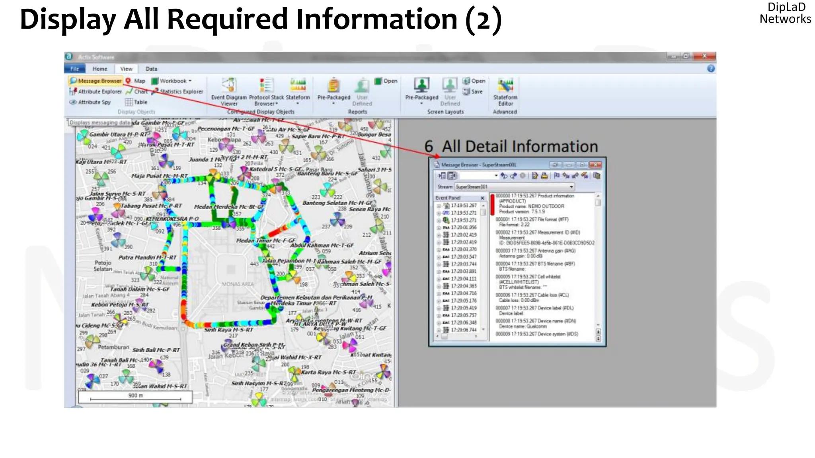Image resolution: width=815 pixels, height=458 pixels.
Task: Click Event Panel horizontal scrollbar thumb
Action: click(x=445, y=336)
